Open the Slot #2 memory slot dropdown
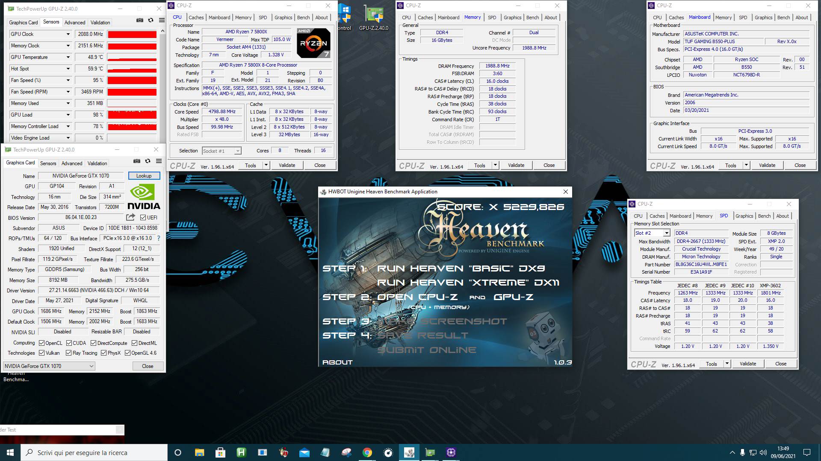Viewport: 821px width, 461px height. [x=652, y=233]
